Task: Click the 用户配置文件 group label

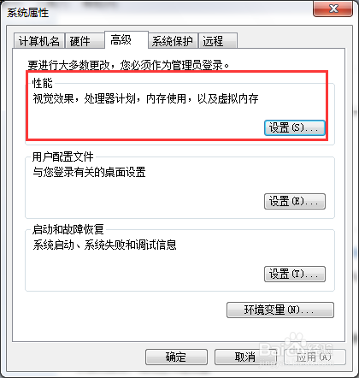Action: tap(63, 157)
